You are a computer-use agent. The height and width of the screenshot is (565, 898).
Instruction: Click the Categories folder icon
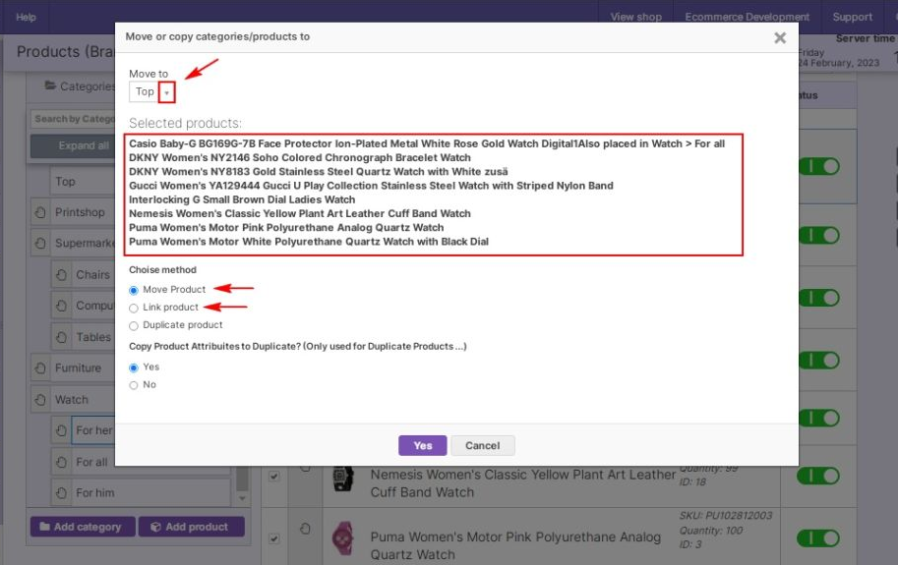pyautogui.click(x=50, y=85)
